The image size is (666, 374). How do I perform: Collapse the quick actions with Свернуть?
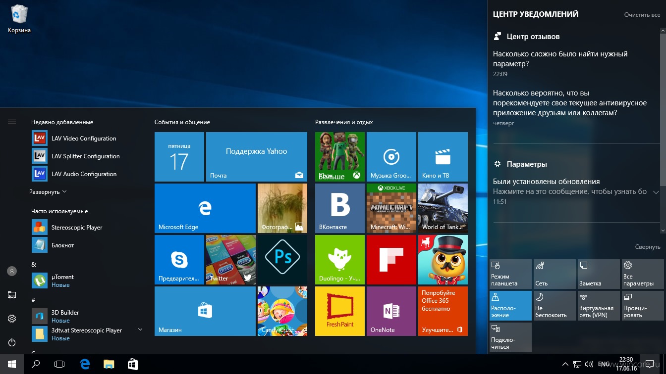(x=648, y=247)
